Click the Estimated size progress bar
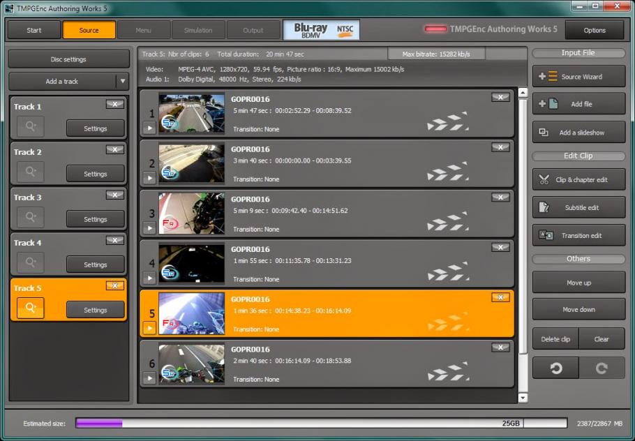The width and height of the screenshot is (635, 441). coord(321,423)
